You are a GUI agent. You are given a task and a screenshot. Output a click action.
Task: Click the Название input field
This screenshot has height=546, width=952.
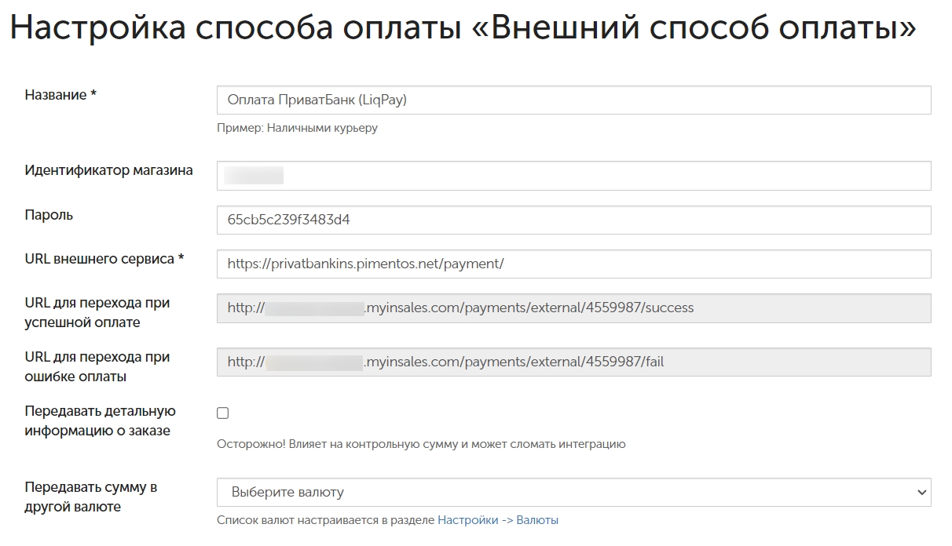[573, 100]
